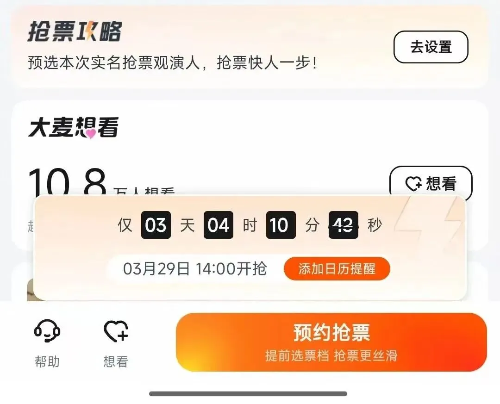Tap the 10.8 万人想看 count

tap(102, 181)
